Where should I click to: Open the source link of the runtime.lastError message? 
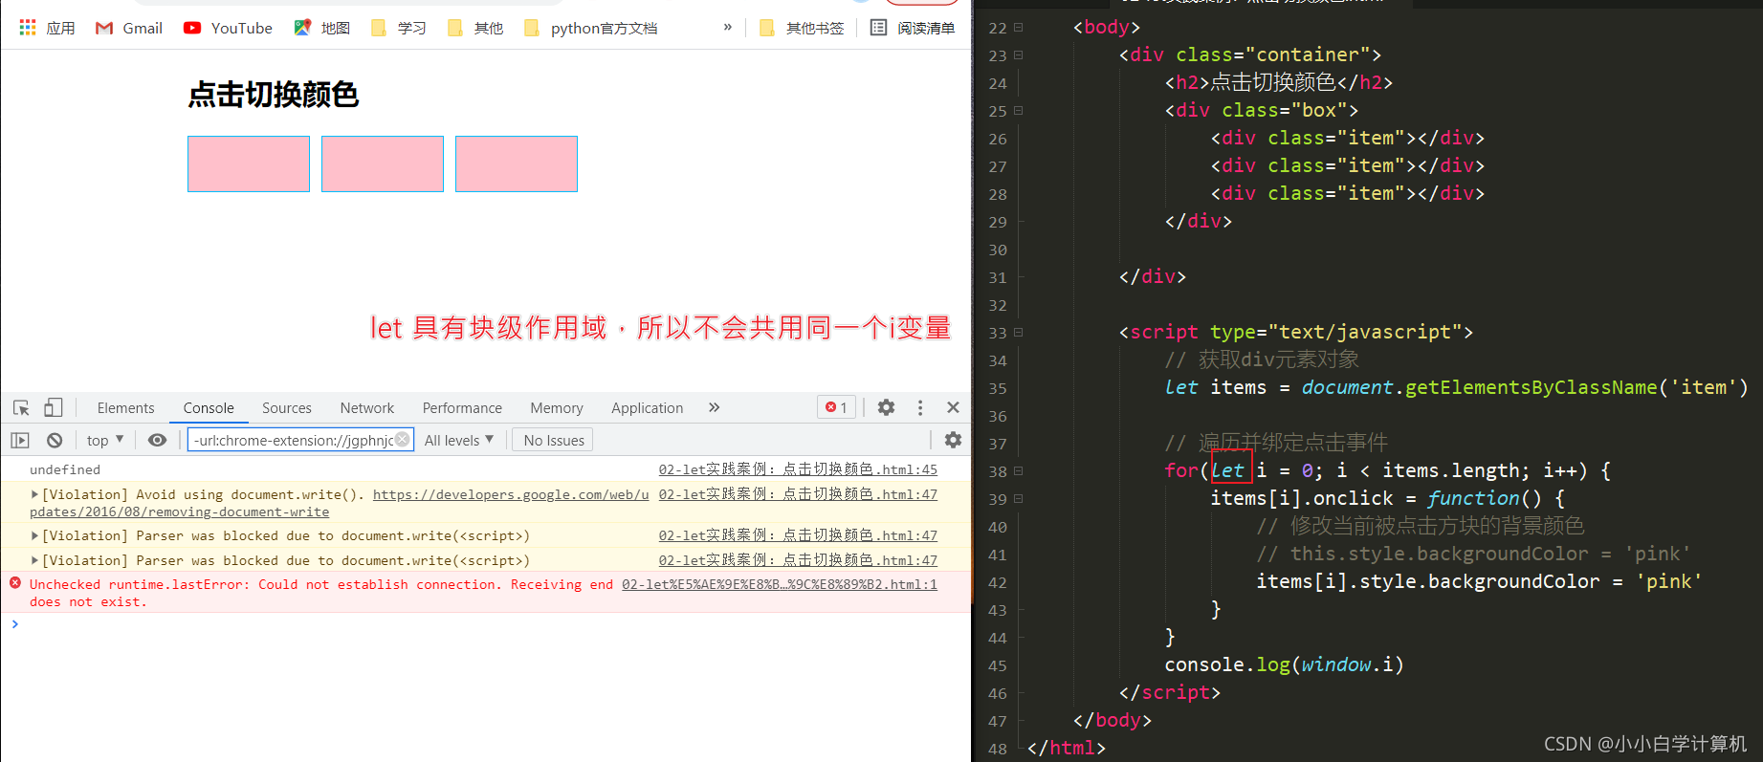coord(780,584)
